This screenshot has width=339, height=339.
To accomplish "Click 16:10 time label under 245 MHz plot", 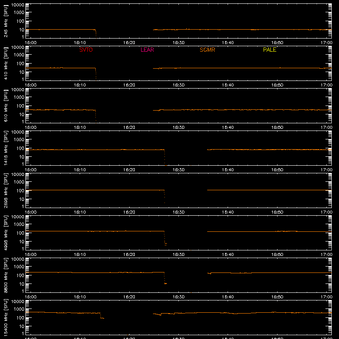I will click(x=80, y=43).
